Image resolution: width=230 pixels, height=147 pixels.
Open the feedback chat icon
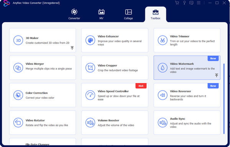coord(191,3)
